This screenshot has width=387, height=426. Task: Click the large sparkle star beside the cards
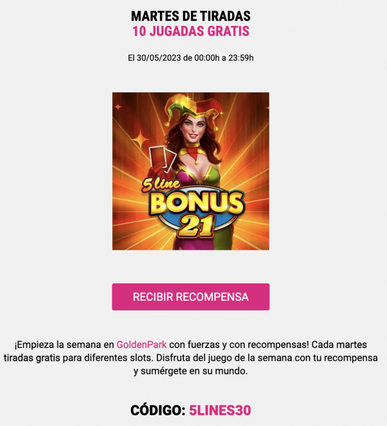(141, 141)
